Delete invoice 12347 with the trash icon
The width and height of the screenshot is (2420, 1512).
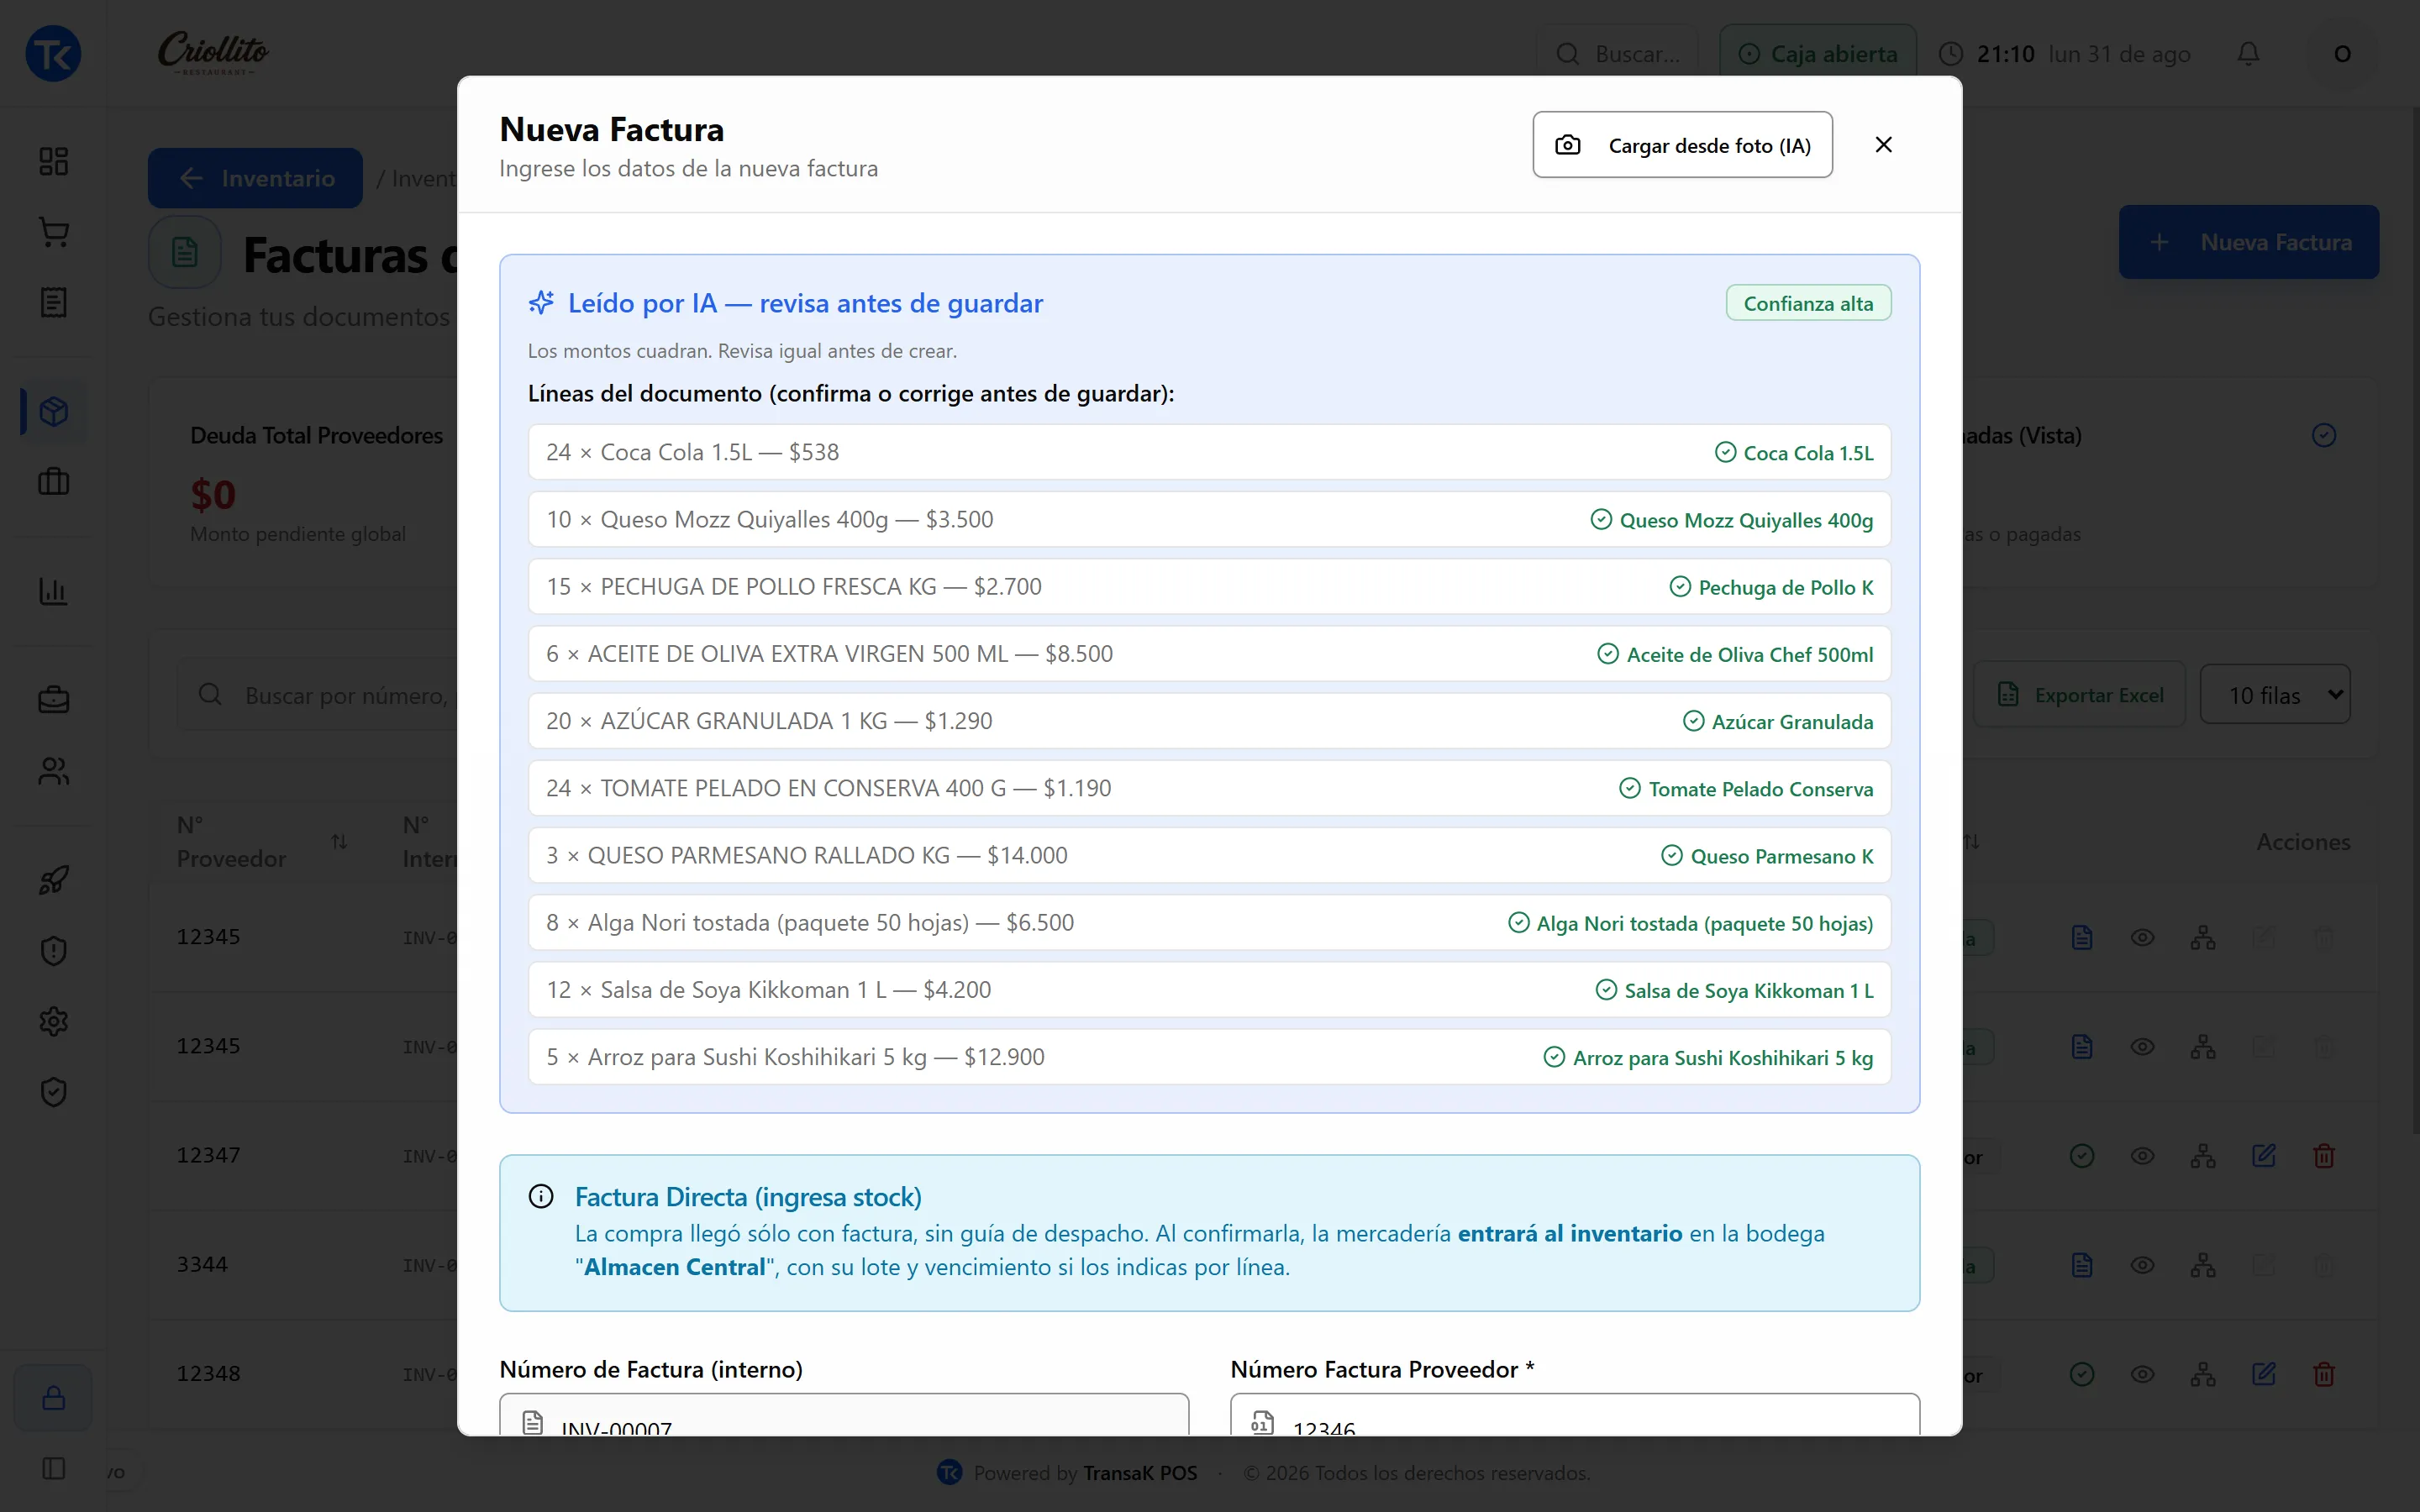click(x=2324, y=1156)
